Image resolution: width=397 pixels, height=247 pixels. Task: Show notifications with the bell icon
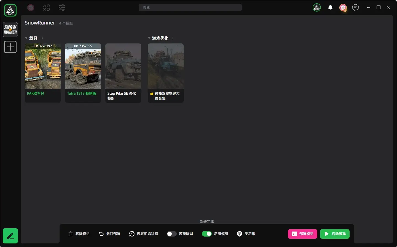[x=330, y=8]
